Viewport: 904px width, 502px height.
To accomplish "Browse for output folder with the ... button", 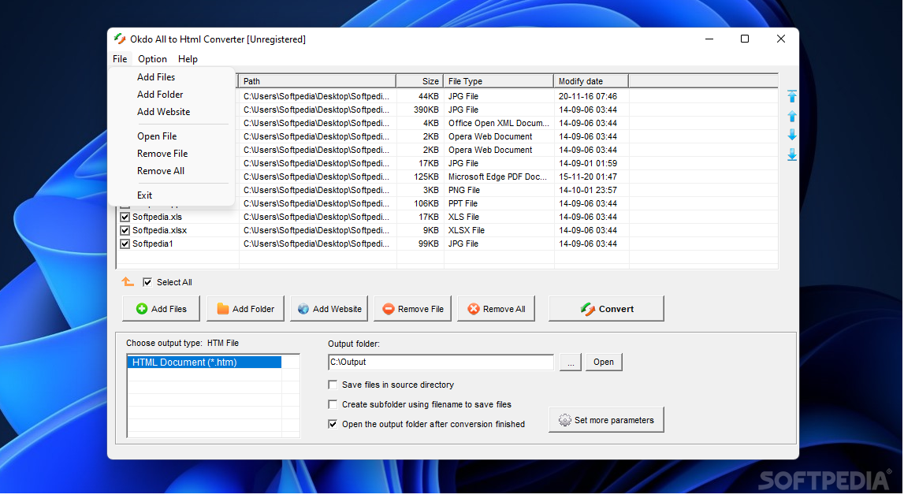I will (x=570, y=362).
